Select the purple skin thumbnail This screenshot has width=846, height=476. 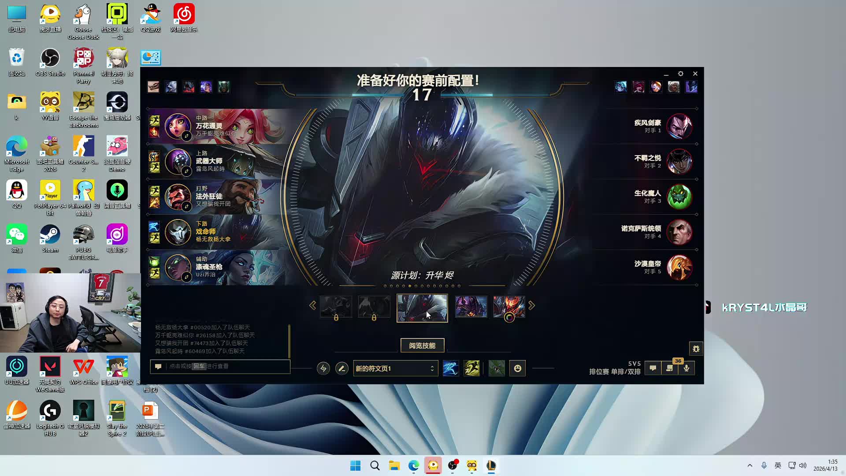point(471,306)
